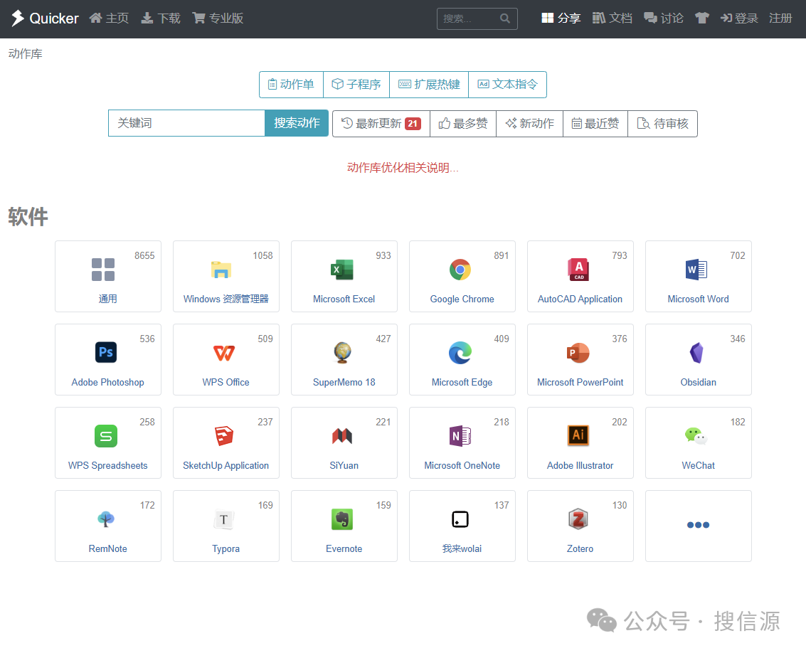Open 文档 in the navbar
The width and height of the screenshot is (806, 653).
point(613,18)
